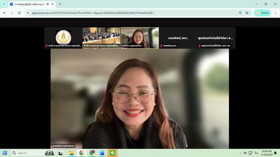Mute the tab using the speaker icon
Image resolution: width=280 pixels, height=157 pixels.
(x=48, y=4)
